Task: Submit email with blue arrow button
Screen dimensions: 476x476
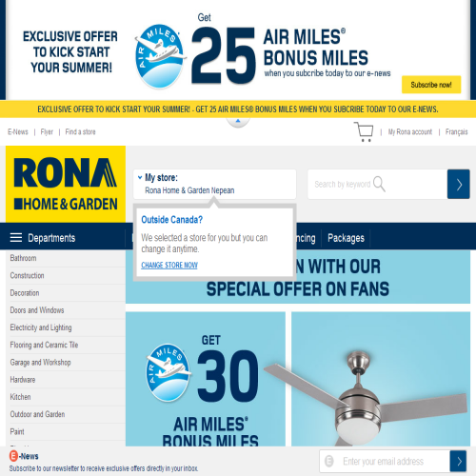Action: pyautogui.click(x=458, y=461)
